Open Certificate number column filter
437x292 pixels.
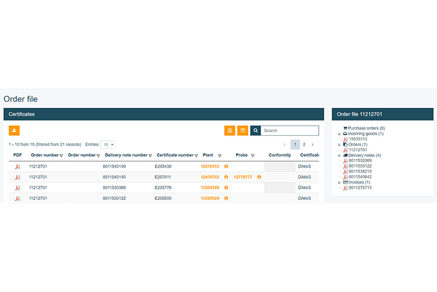coord(196,156)
